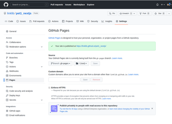
Task: Dismiss the Publish privately banner
Action: (x=152, y=108)
